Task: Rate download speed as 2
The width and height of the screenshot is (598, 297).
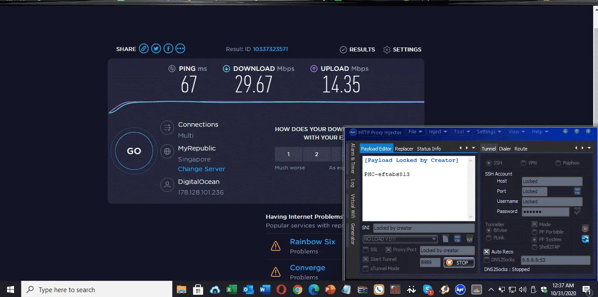Action: (317, 154)
